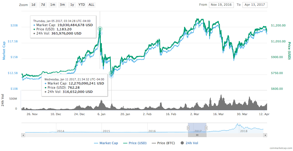
Task: Click the 2. Mar date axis label
Action: coord(195,114)
